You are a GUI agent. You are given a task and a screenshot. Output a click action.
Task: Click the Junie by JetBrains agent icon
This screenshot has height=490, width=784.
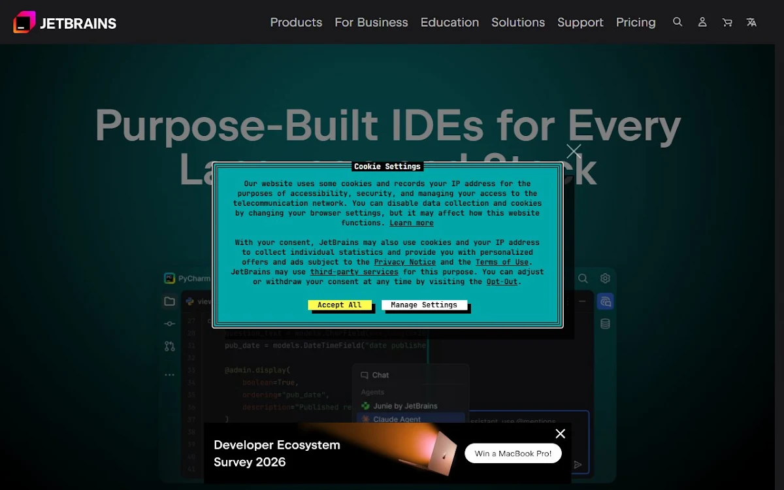tap(366, 406)
